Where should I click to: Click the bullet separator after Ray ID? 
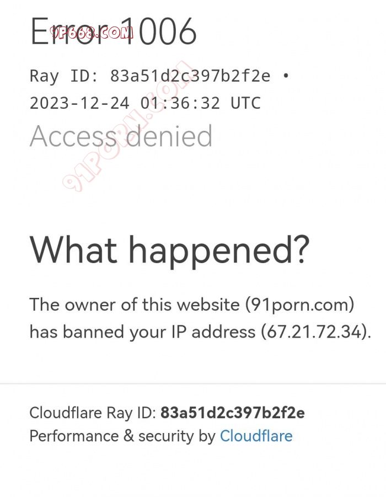[285, 76]
